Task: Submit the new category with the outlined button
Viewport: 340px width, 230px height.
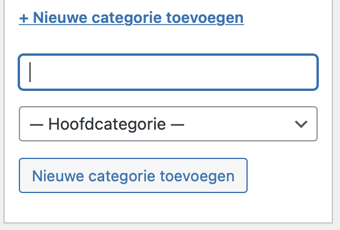Action: click(x=133, y=175)
